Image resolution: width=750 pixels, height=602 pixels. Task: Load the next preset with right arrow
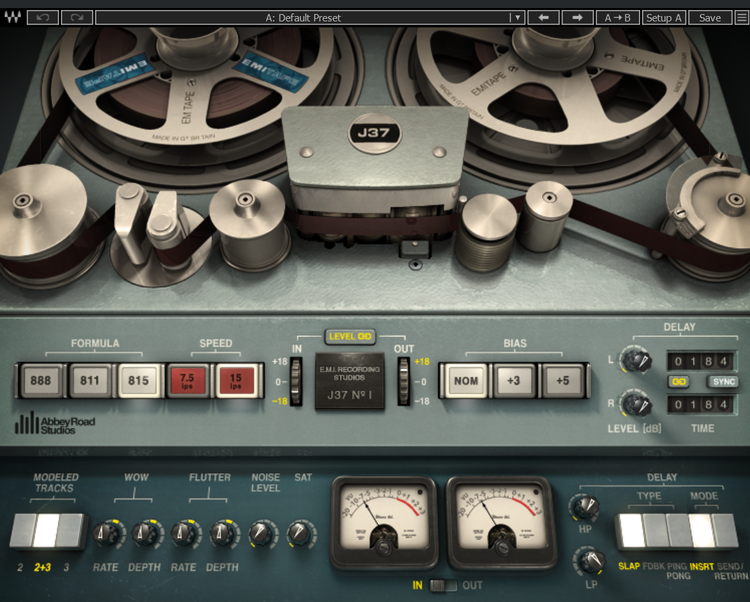(x=577, y=17)
